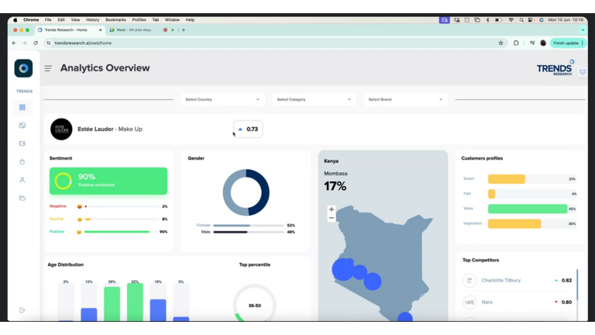
Task: Click the Finish update button
Action: (x=566, y=43)
